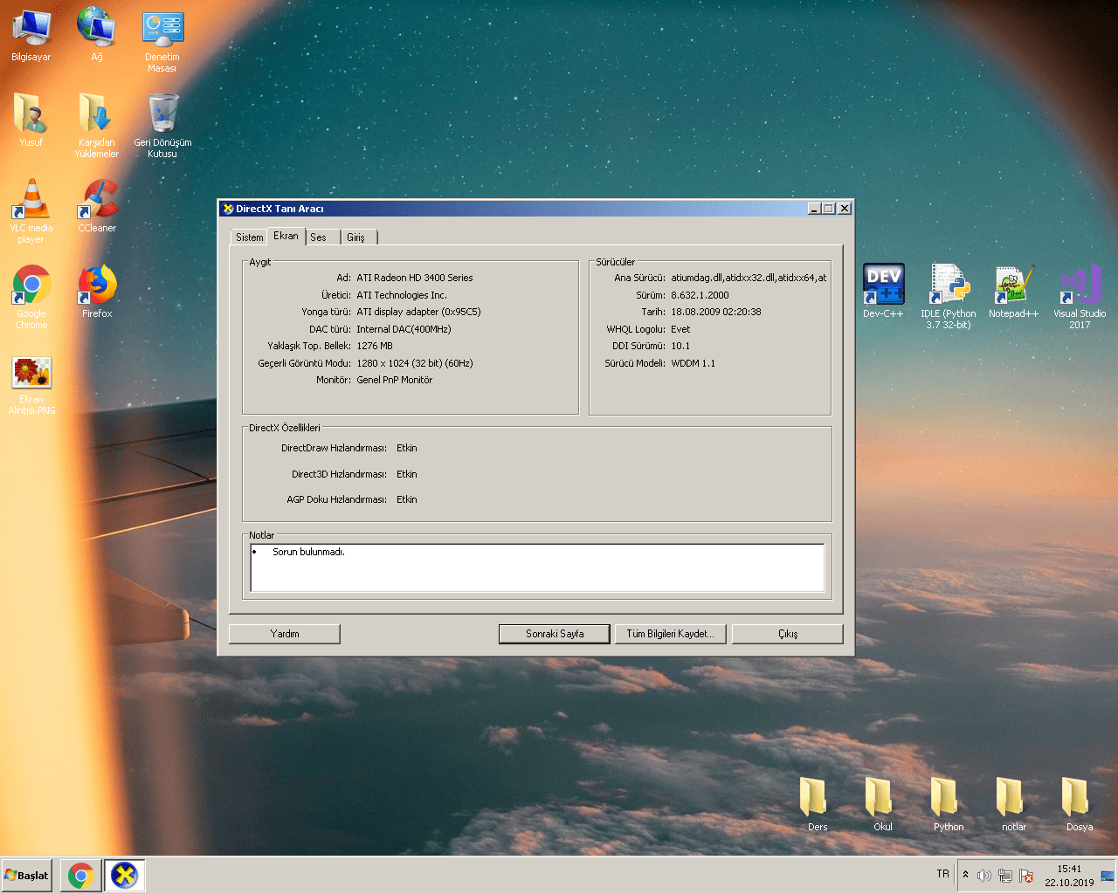The height and width of the screenshot is (894, 1118).
Task: Open the Başlat start menu
Action: pos(27,875)
